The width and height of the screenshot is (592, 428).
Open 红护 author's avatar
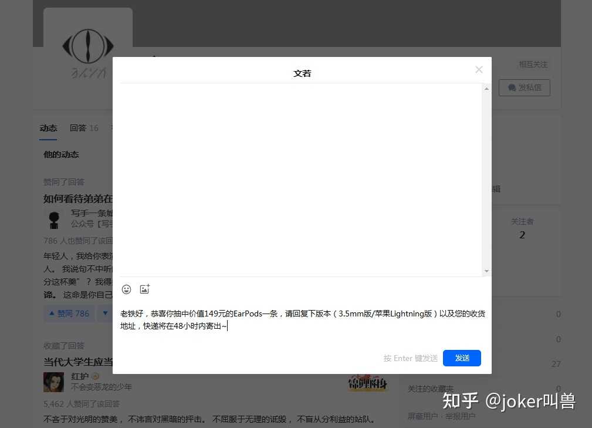click(53, 382)
